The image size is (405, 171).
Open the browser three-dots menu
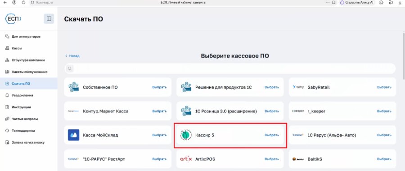click(328, 2)
